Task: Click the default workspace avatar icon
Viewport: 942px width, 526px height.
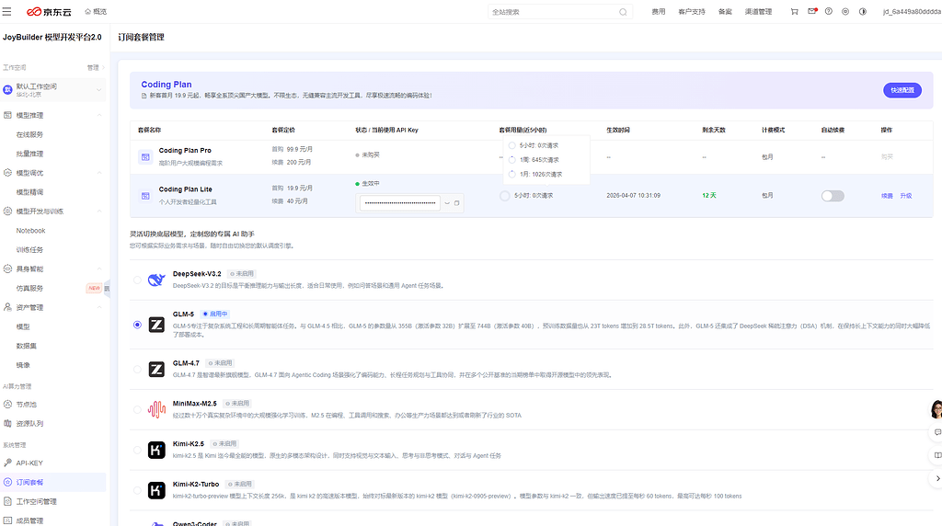Action: (7, 89)
